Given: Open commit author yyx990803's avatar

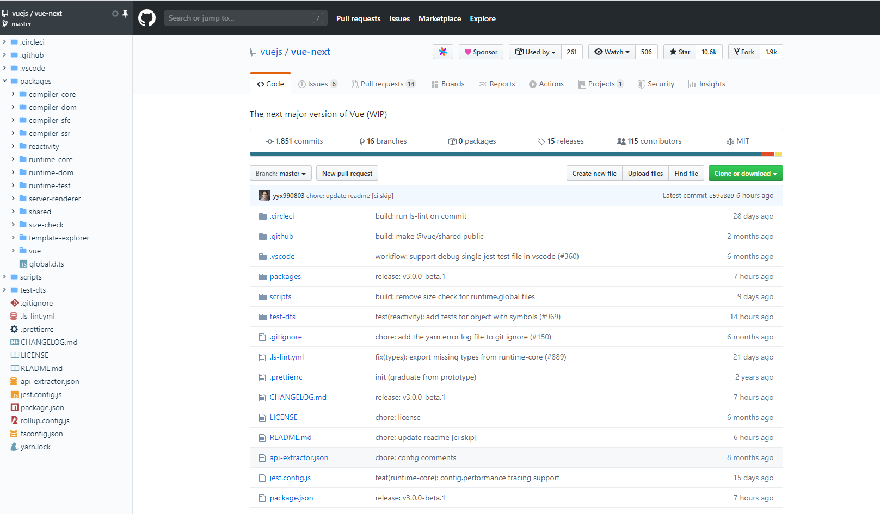Looking at the screenshot, I should (x=264, y=195).
